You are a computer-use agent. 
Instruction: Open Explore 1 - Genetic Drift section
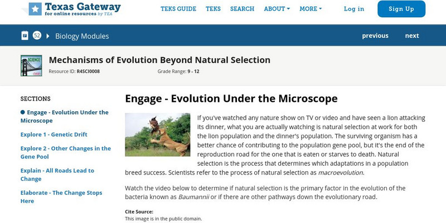pyautogui.click(x=54, y=135)
